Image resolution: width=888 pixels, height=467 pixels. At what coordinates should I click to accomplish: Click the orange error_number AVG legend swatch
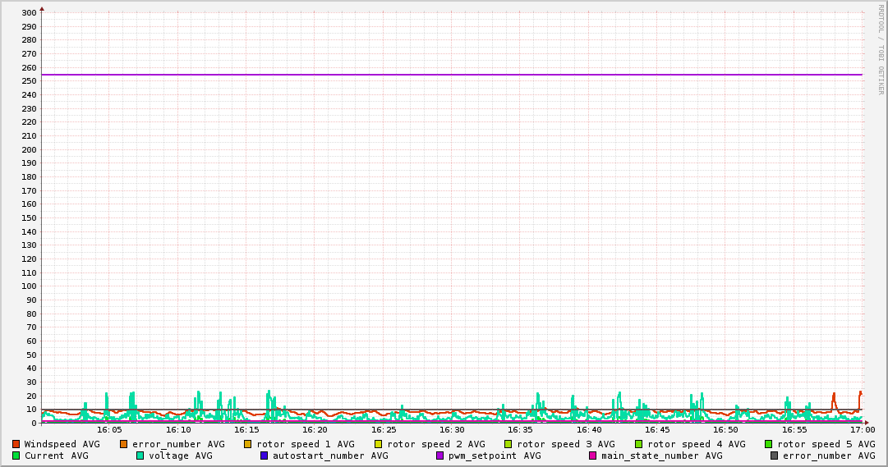coord(124,444)
